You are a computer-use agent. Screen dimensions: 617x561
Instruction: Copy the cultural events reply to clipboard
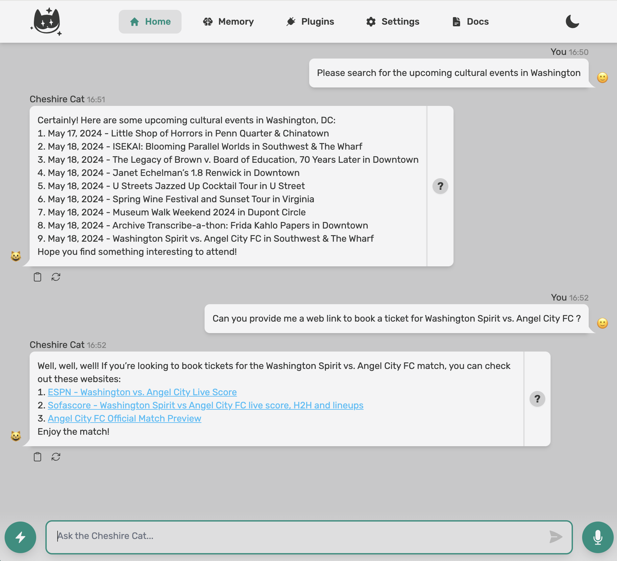37,277
